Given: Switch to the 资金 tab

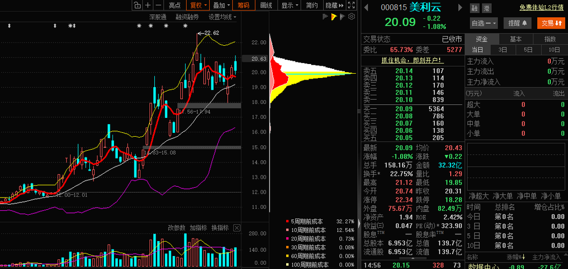Looking at the screenshot, I should click(482, 39).
